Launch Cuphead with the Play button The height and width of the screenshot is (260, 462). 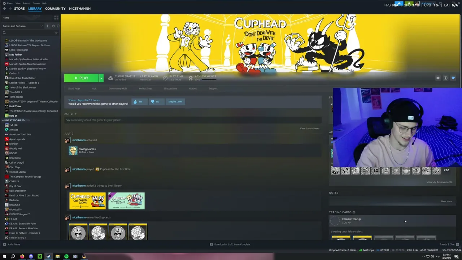coord(82,78)
